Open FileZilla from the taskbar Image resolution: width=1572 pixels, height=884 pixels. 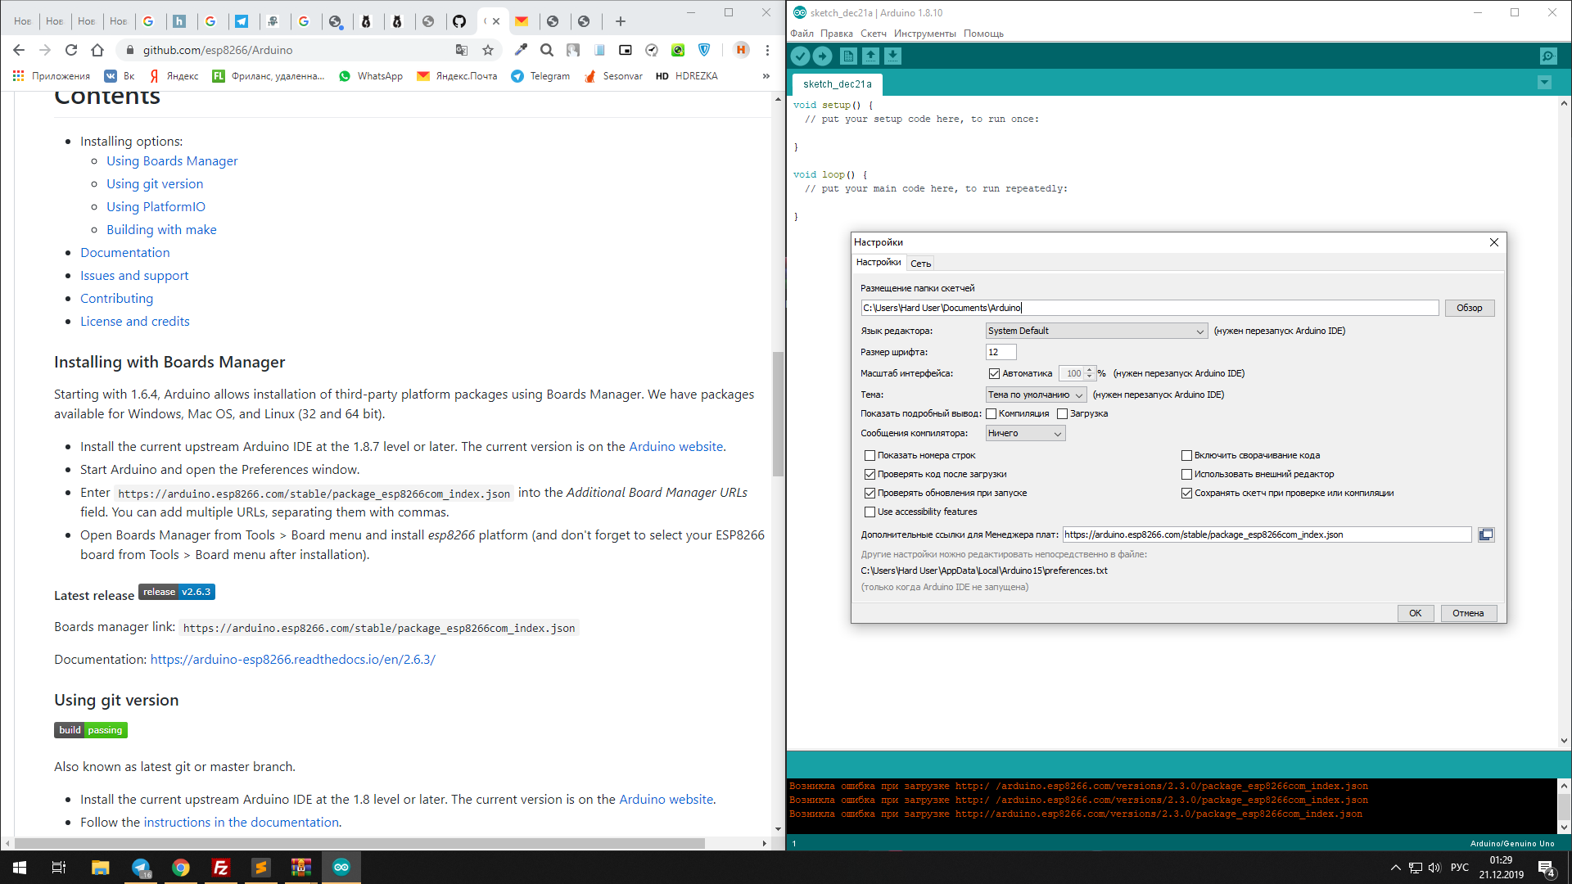point(221,868)
